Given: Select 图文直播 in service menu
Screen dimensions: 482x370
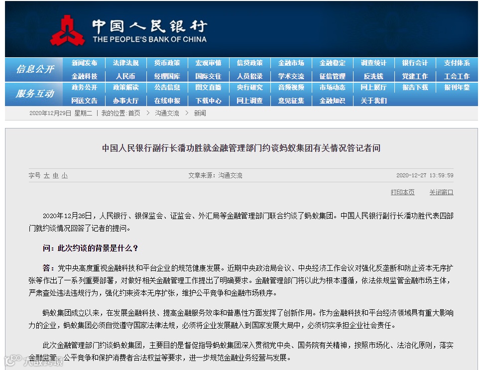Looking at the screenshot, I should pos(209,87).
